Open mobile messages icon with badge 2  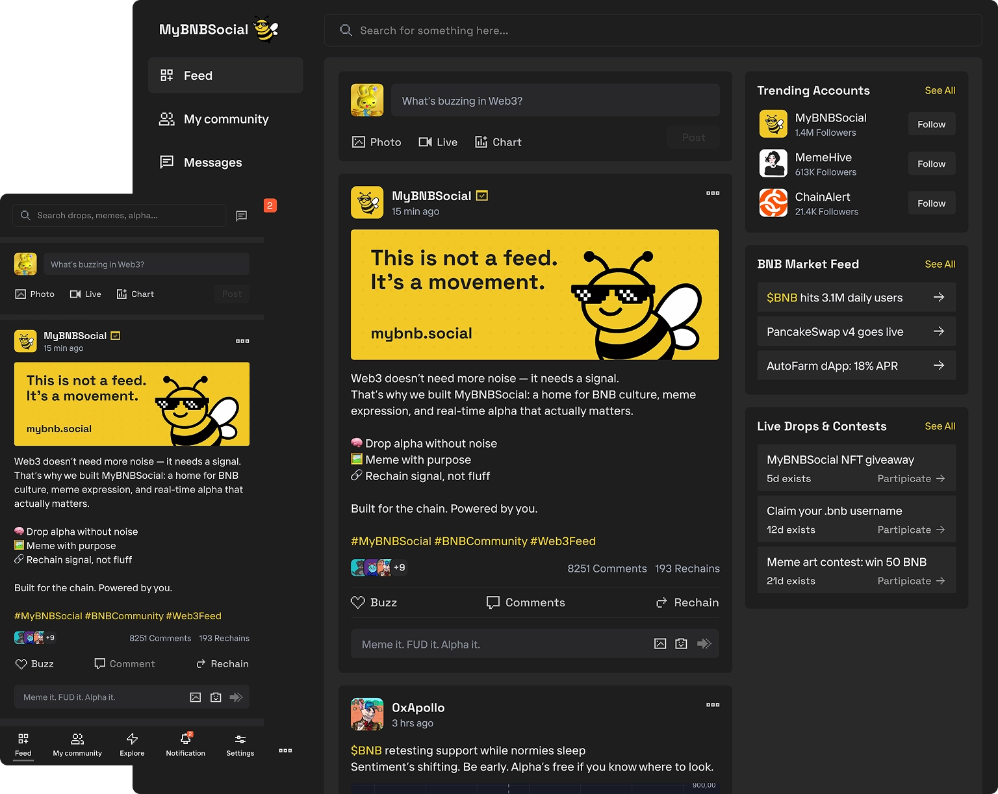point(242,216)
